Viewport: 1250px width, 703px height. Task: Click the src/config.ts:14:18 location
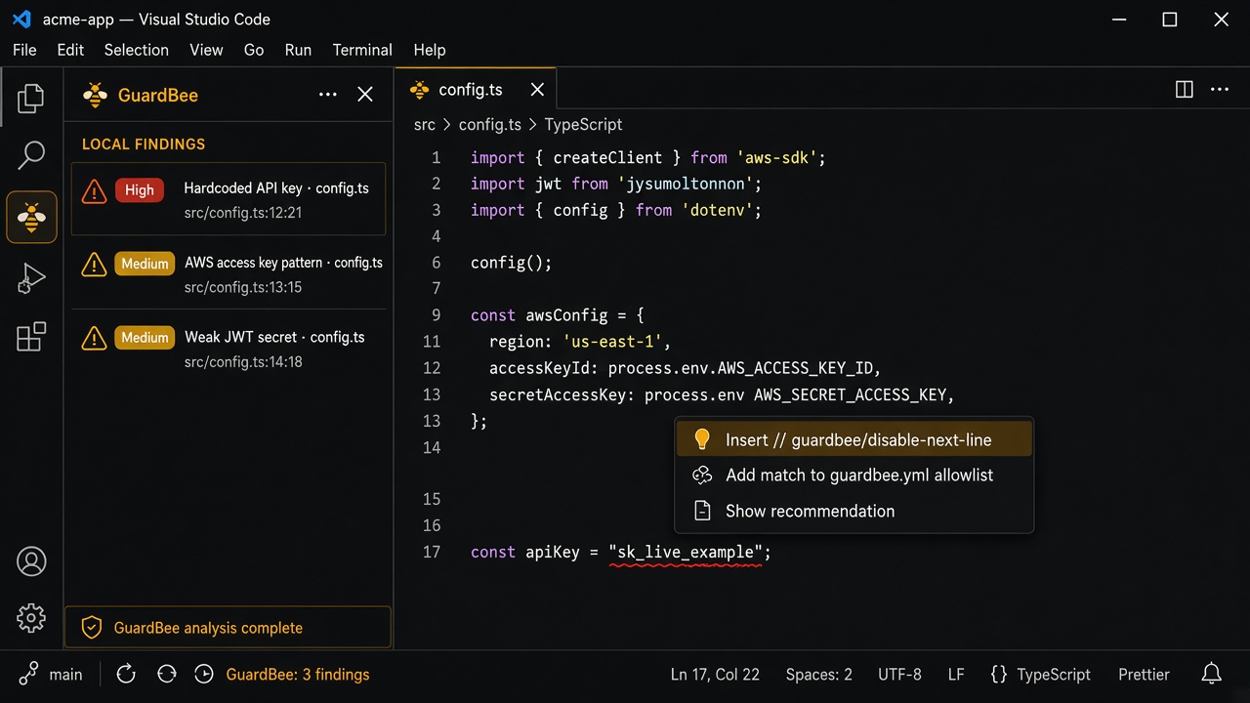click(243, 362)
